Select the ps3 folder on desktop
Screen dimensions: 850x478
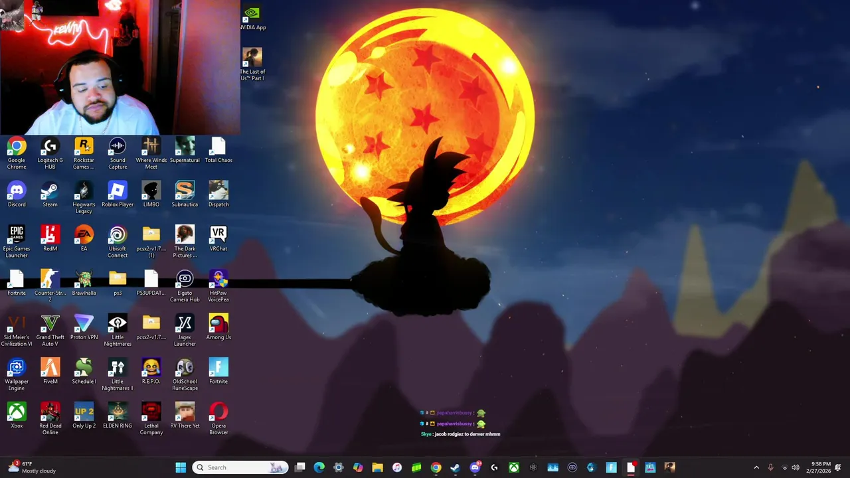click(x=118, y=283)
